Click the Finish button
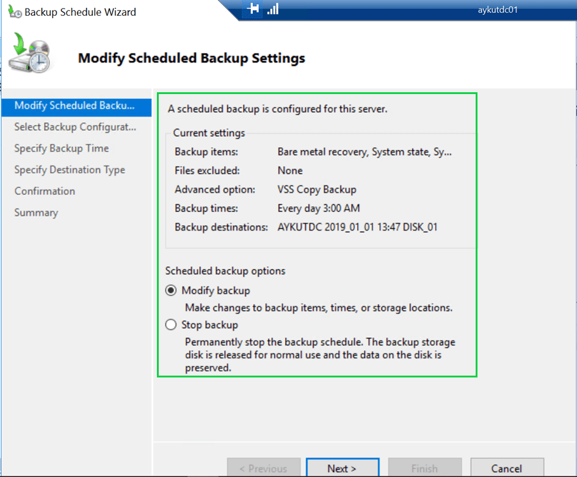 pos(424,468)
